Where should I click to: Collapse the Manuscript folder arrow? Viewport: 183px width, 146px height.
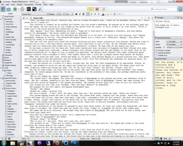tap(1, 19)
